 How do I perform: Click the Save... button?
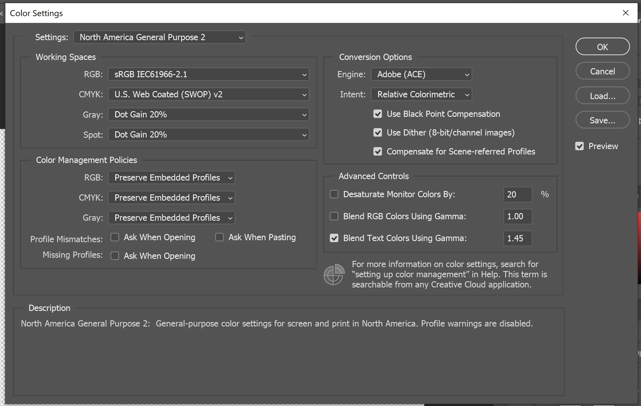tap(602, 120)
